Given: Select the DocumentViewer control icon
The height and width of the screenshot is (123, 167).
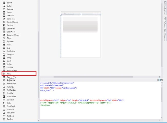Looking at the screenshot, I should pos(4,35).
